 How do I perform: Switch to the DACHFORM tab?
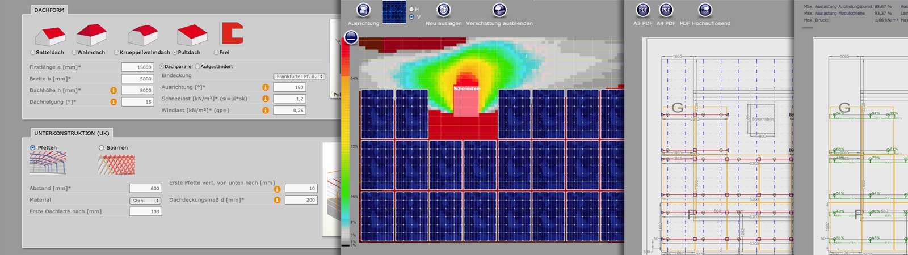tap(49, 10)
